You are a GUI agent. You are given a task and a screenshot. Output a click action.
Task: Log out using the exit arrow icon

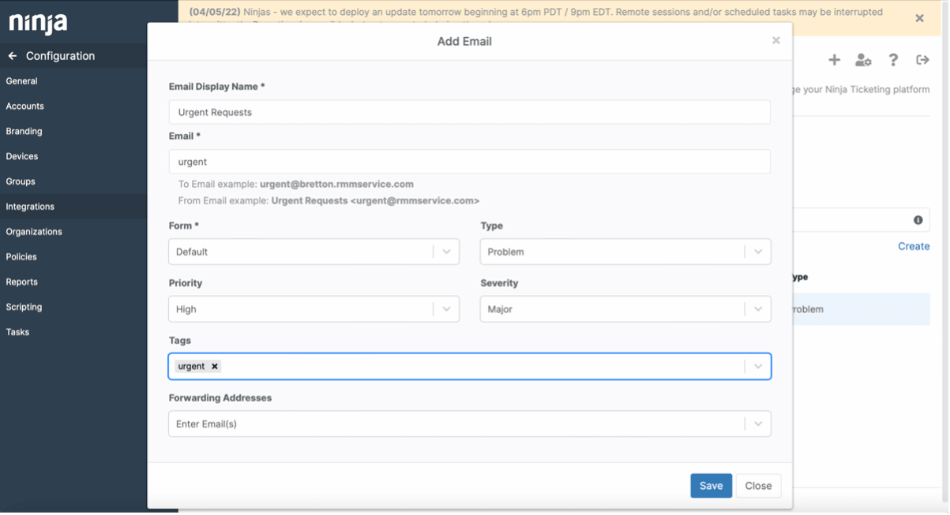point(922,59)
